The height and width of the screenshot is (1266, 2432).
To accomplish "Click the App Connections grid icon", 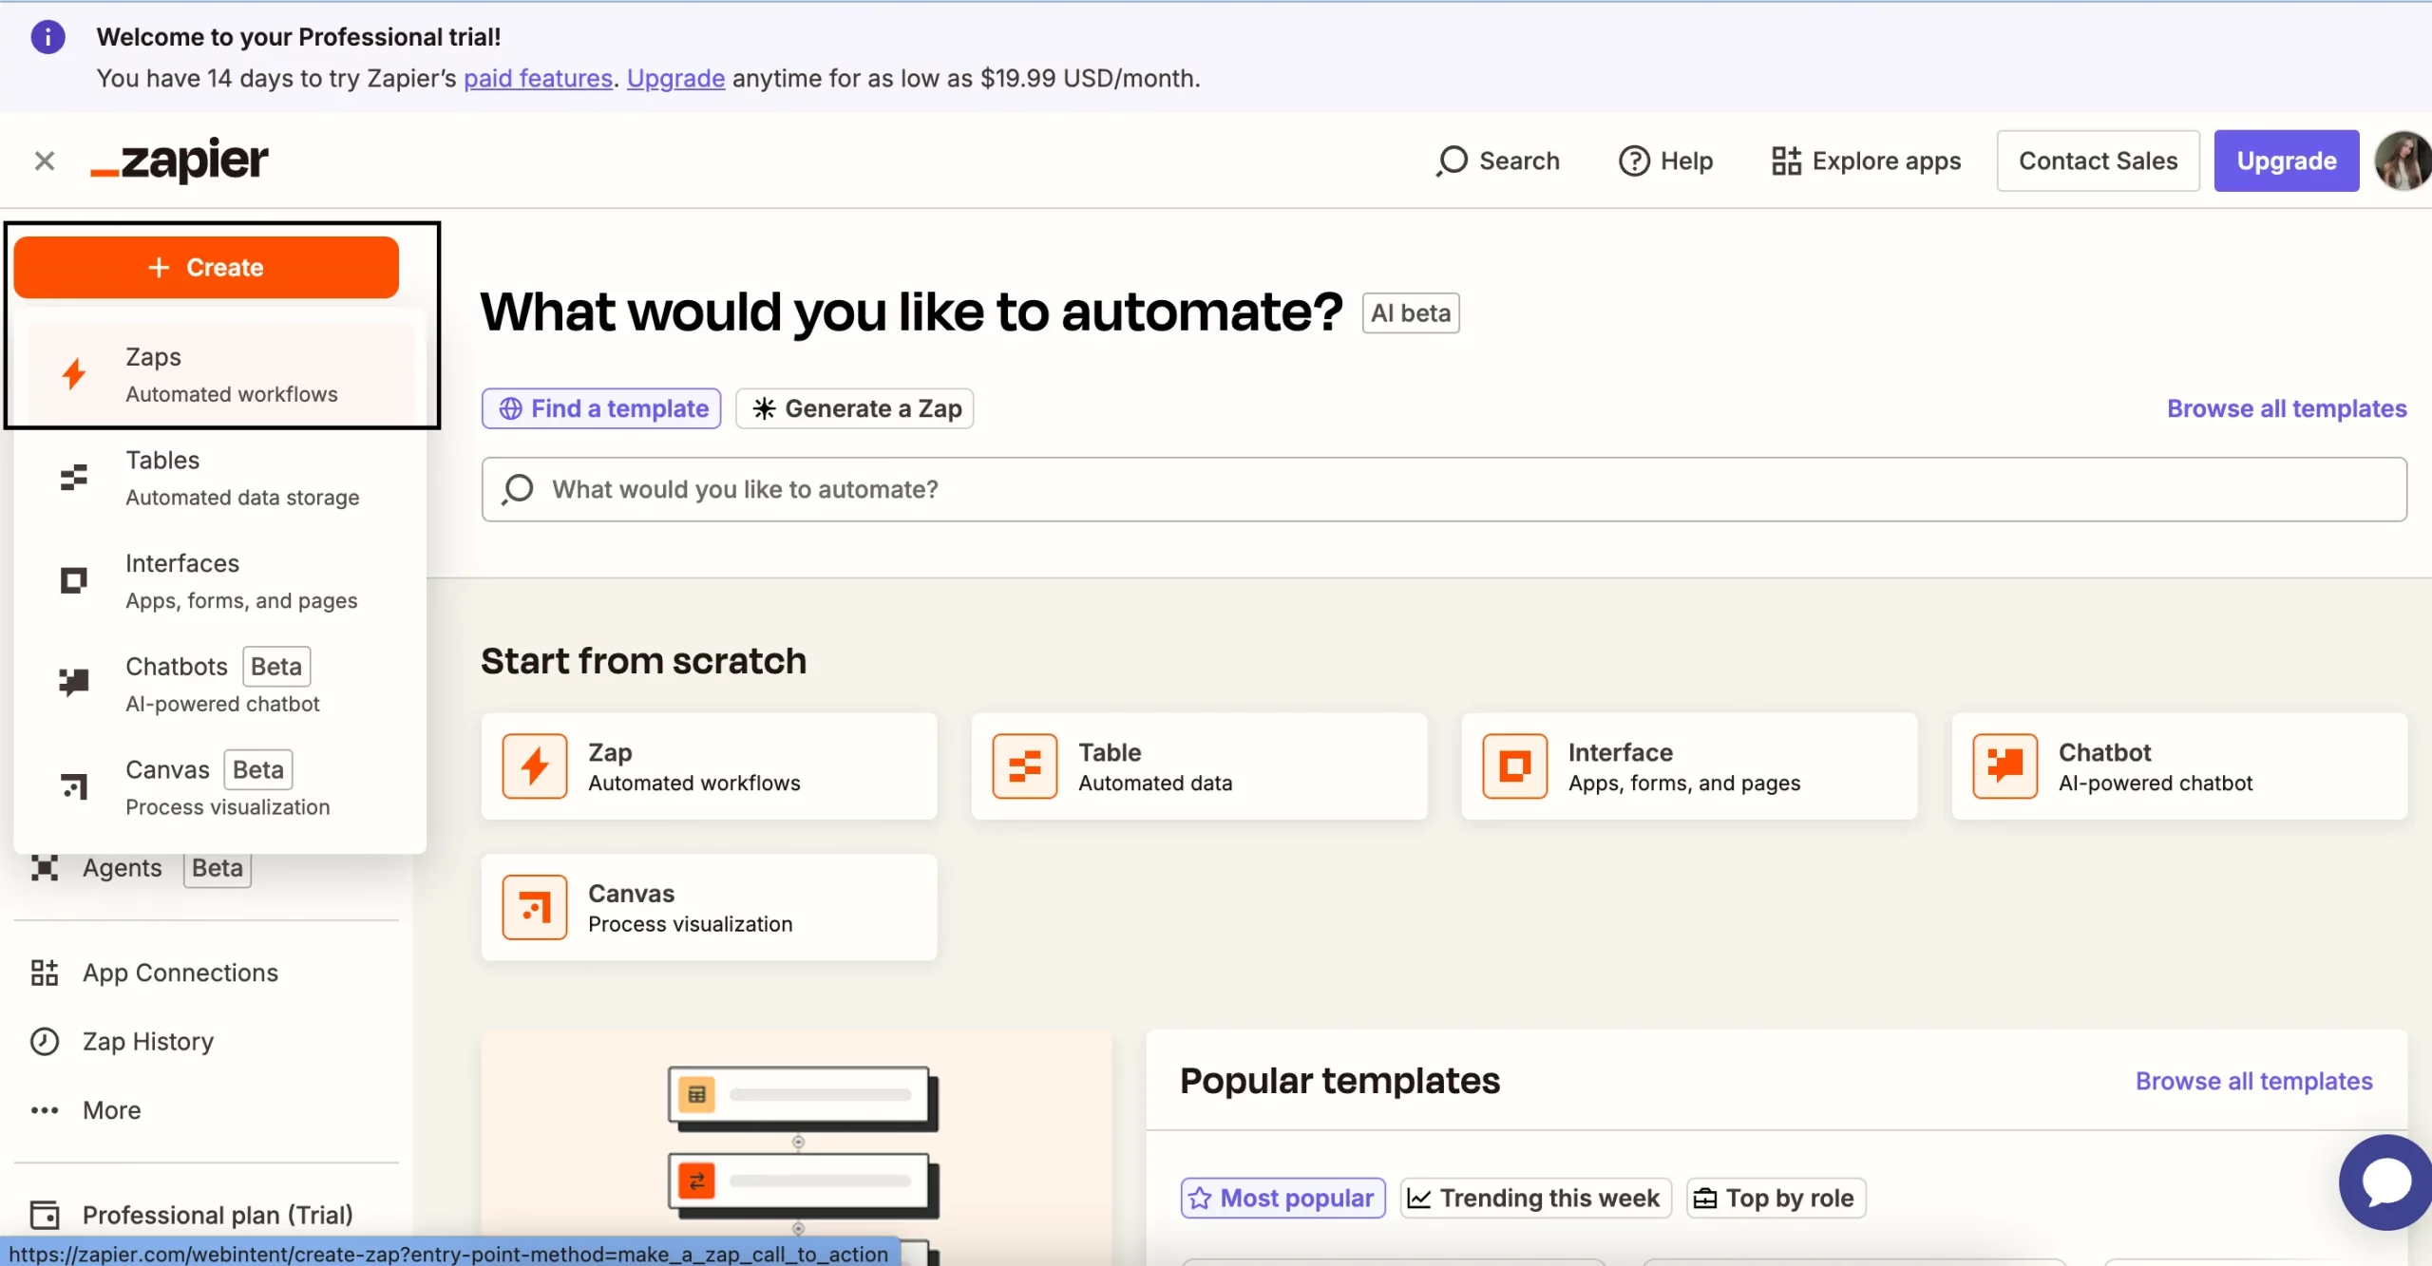I will (x=45, y=973).
